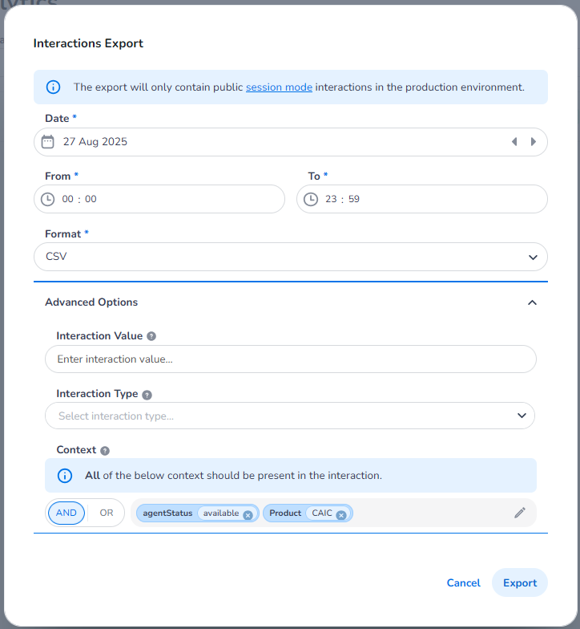The image size is (580, 629).
Task: Go to previous date with left arrow
Action: 514,142
